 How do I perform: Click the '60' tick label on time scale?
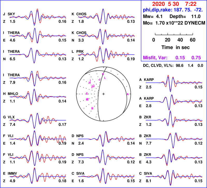[x=193, y=40]
